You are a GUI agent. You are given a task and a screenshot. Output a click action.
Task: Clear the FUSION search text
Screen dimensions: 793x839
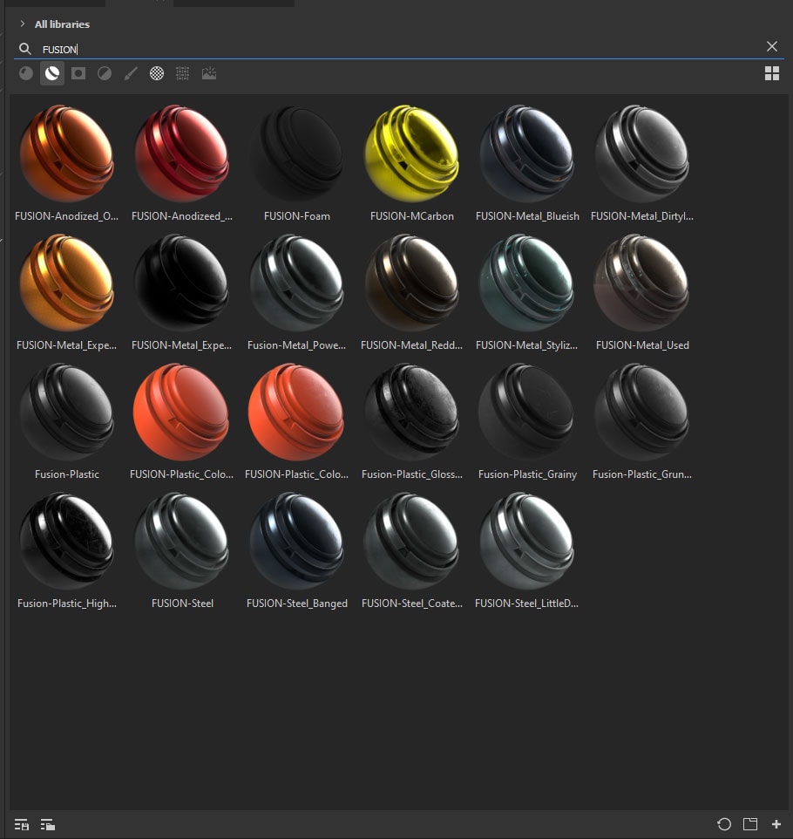pos(771,46)
